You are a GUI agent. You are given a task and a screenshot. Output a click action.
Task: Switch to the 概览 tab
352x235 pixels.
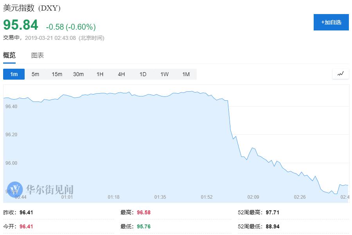click(x=9, y=55)
